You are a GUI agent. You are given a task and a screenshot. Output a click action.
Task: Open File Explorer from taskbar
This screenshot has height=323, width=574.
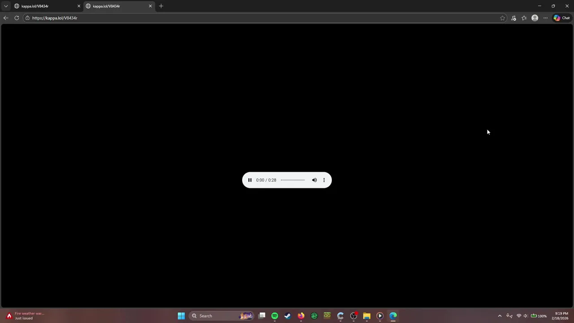click(366, 316)
